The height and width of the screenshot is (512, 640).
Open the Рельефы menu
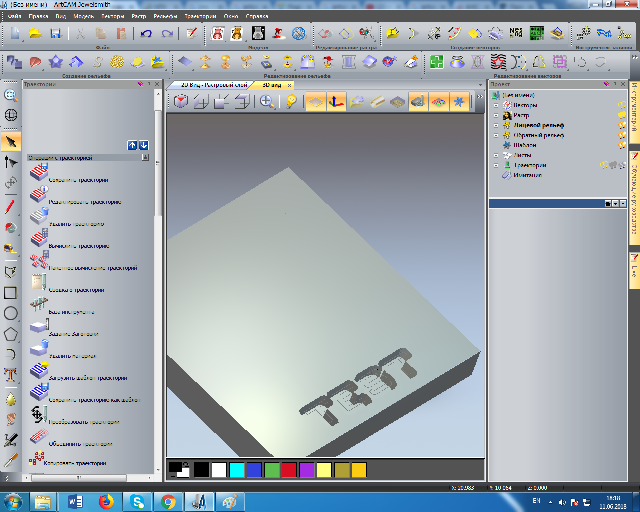(x=165, y=16)
